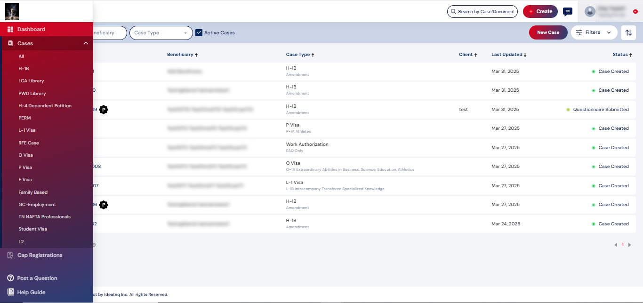Open RFE Case list
The width and height of the screenshot is (643, 303).
click(29, 143)
